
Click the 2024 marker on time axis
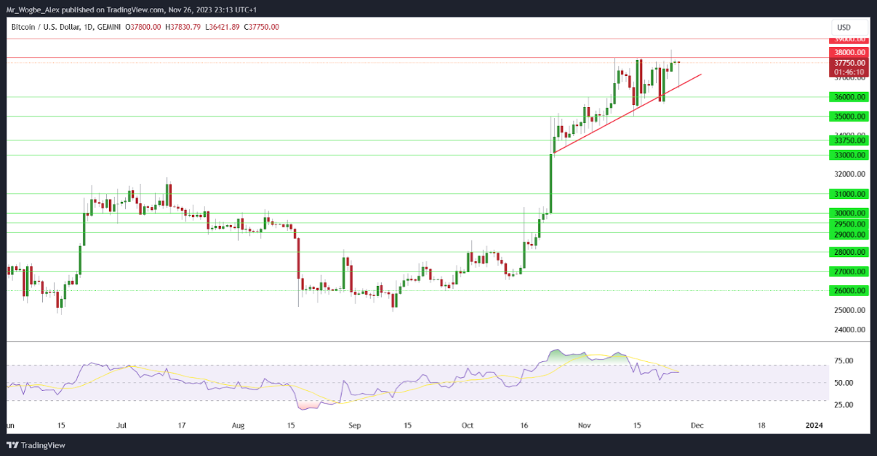click(814, 426)
